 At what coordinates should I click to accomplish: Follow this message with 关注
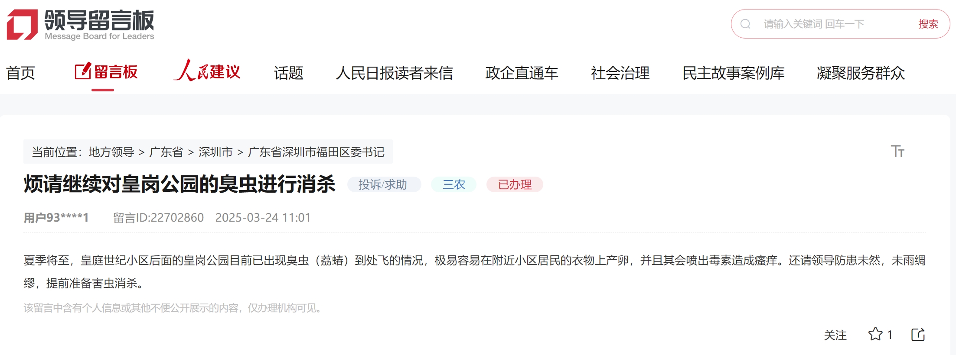(835, 335)
